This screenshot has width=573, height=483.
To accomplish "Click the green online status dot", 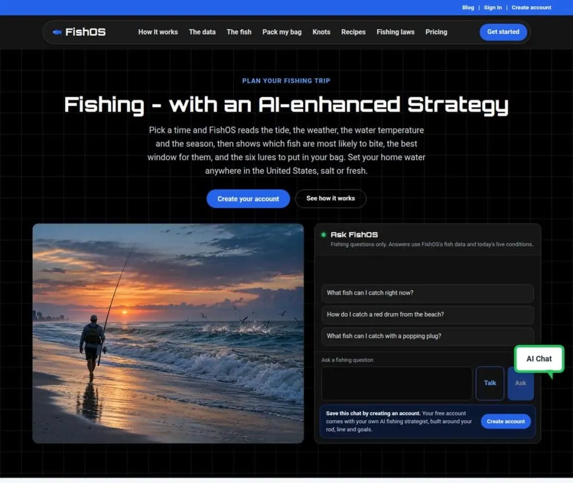I will [x=323, y=235].
